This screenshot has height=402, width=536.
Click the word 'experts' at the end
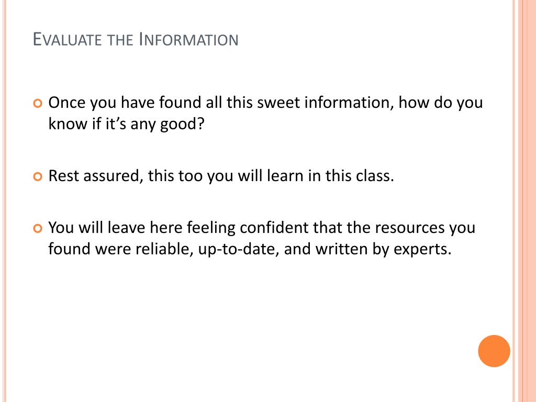[422, 249]
